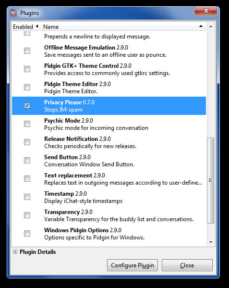Tick the Pidgin Theme Editor checkbox
This screenshot has width=229, height=288.
[x=27, y=87]
